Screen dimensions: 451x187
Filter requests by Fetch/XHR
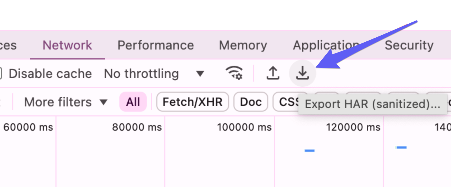click(192, 102)
